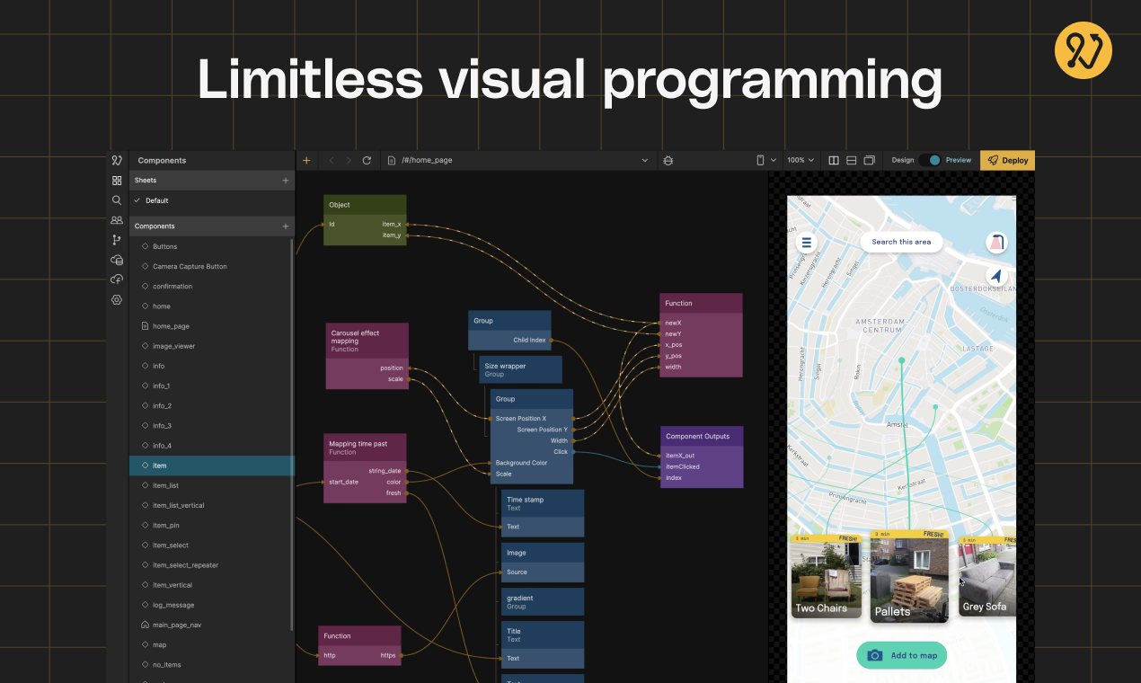Select the Default sheet checkmark row

[213, 200]
